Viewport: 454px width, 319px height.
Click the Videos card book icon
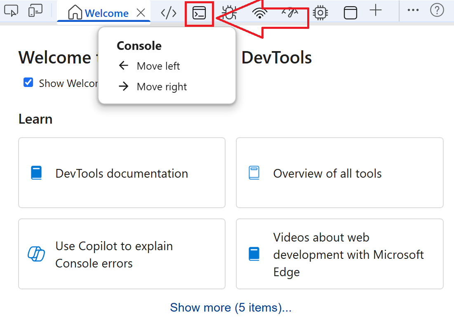254,254
